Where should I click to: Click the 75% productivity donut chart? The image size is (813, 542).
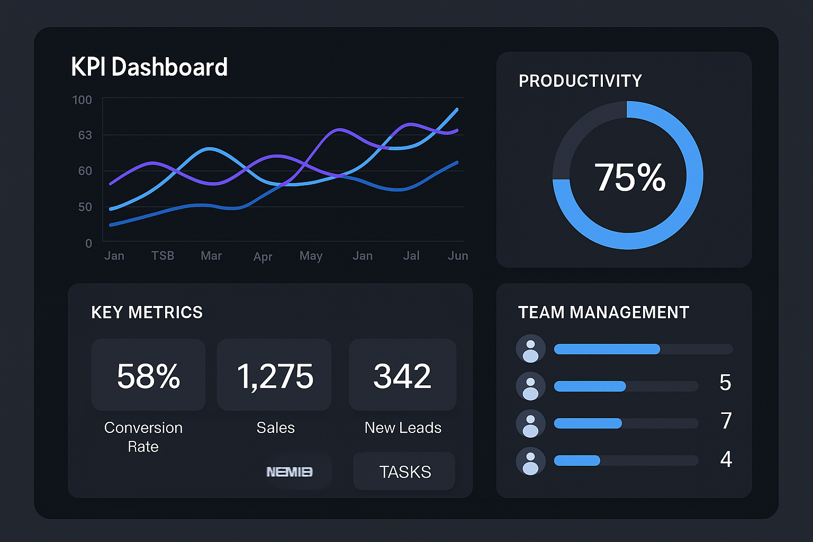pos(628,175)
